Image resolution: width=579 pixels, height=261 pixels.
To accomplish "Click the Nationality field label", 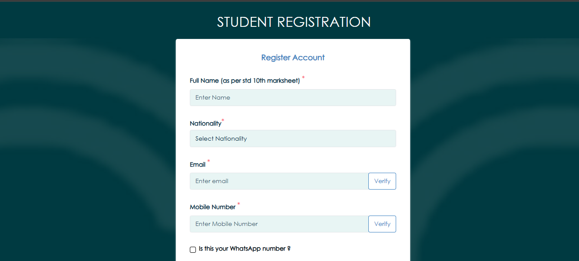I will (x=205, y=123).
